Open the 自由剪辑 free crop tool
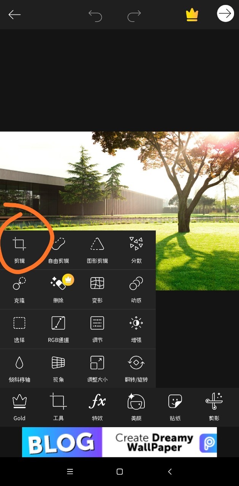The width and height of the screenshot is (239, 486). pos(59,250)
